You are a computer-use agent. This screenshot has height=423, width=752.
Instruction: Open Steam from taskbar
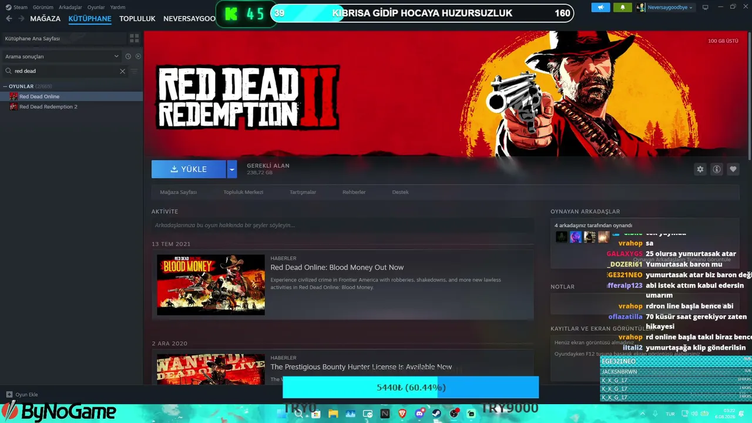437,414
